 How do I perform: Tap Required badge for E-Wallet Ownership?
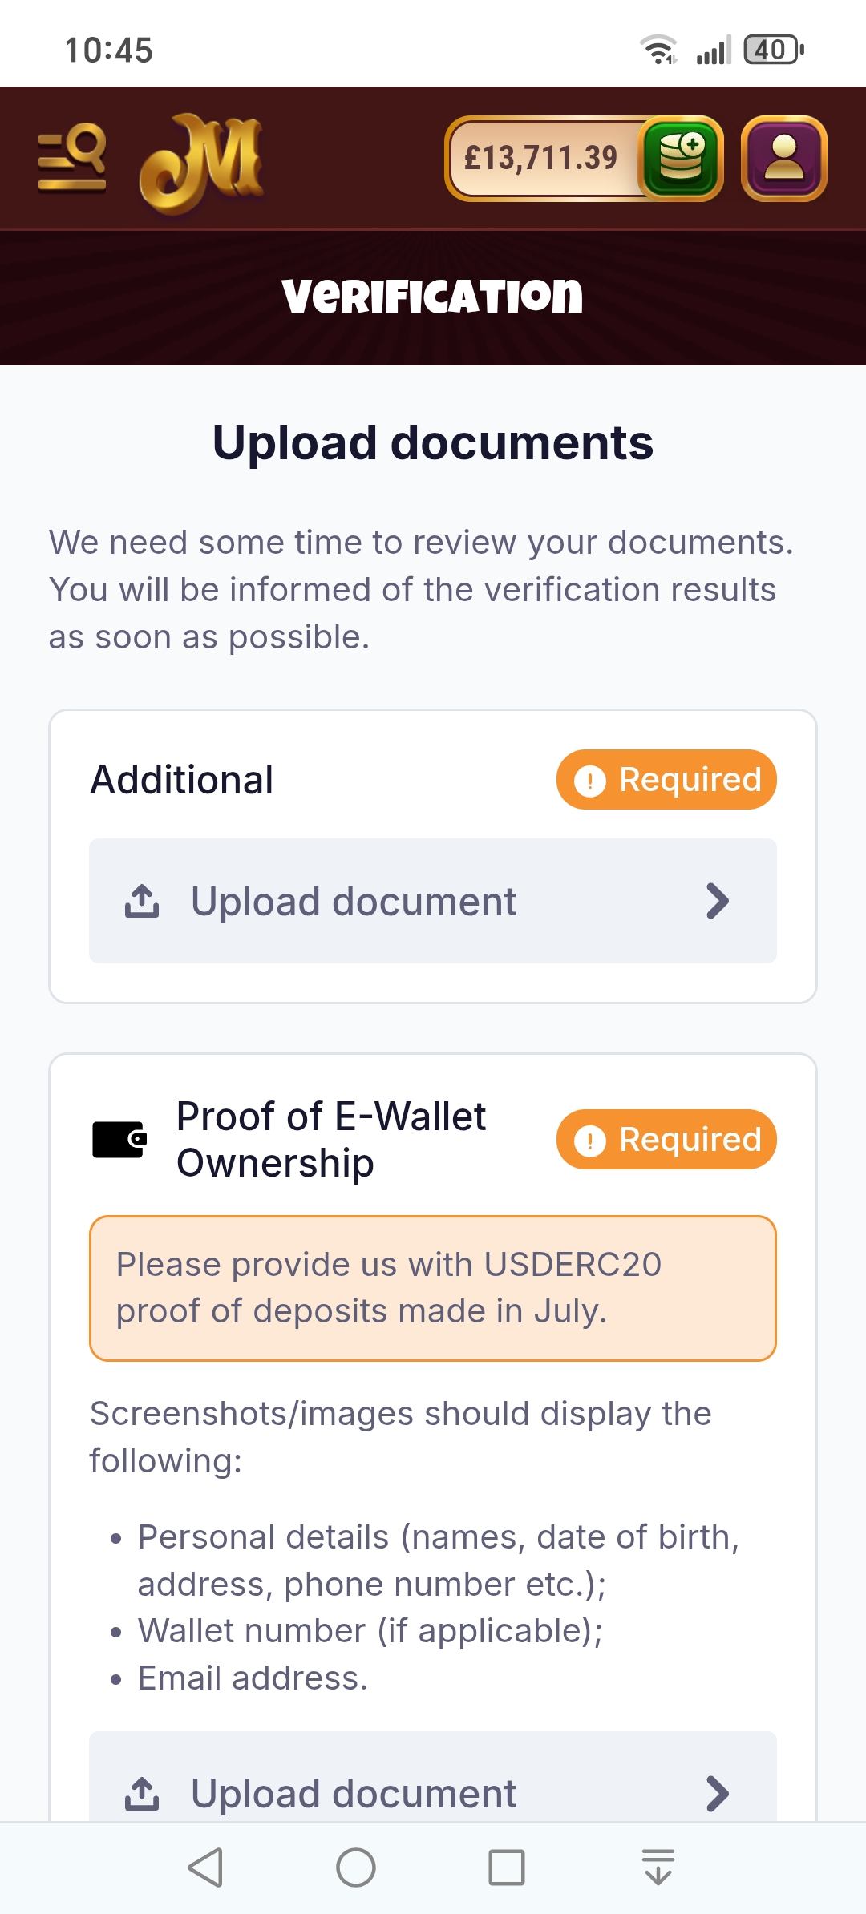tap(666, 1139)
